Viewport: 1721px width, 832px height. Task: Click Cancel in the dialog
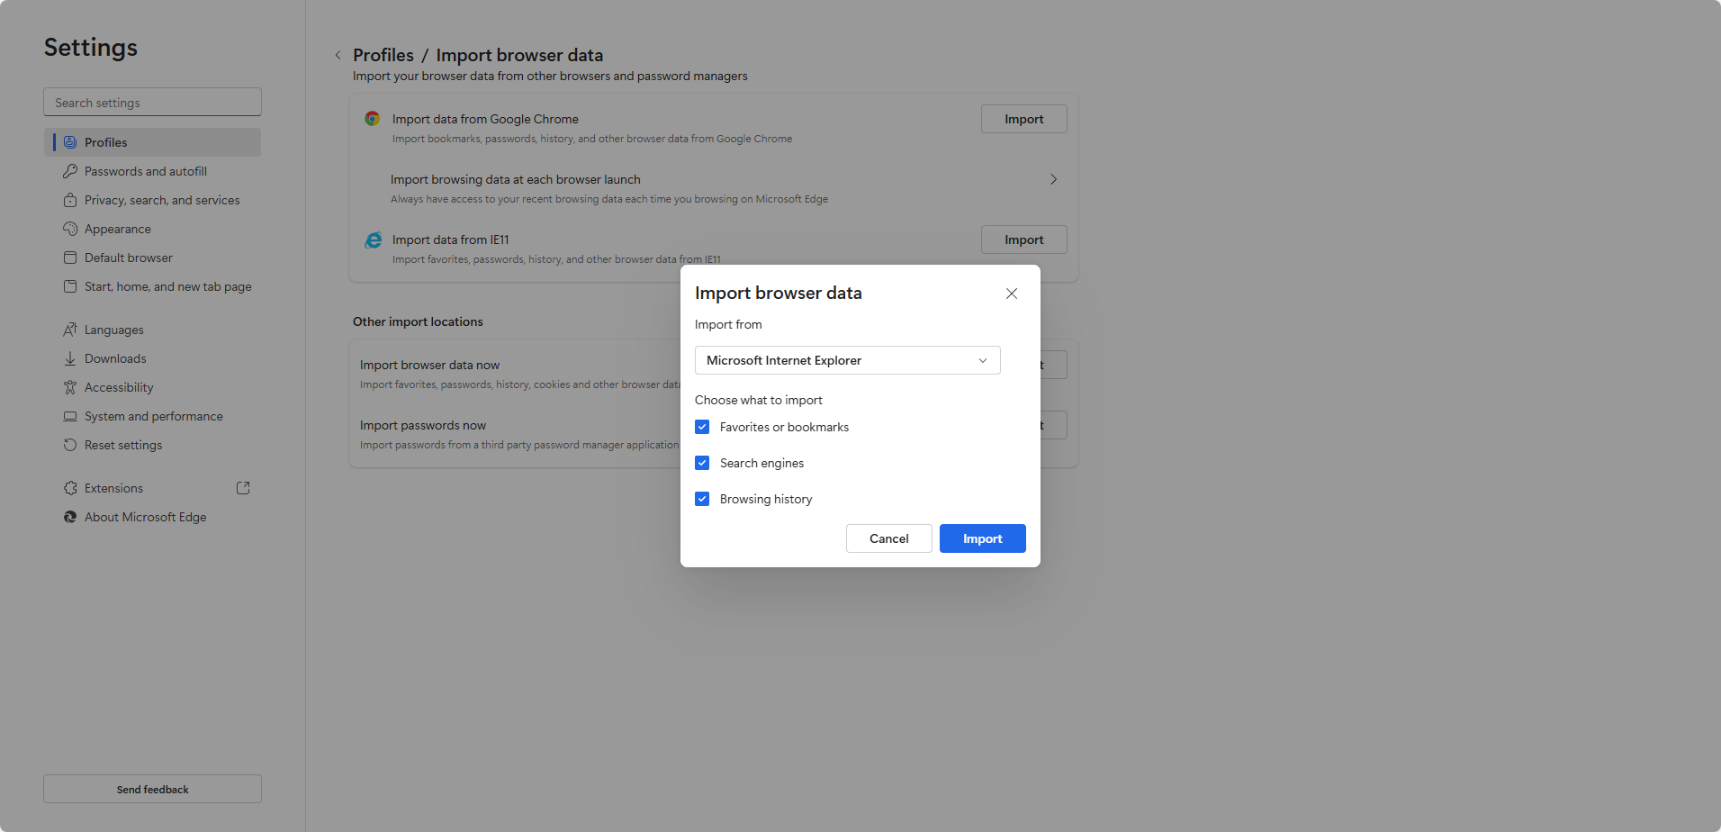888,538
